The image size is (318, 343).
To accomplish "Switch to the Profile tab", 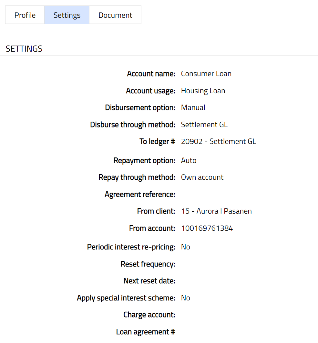I will click(25, 15).
